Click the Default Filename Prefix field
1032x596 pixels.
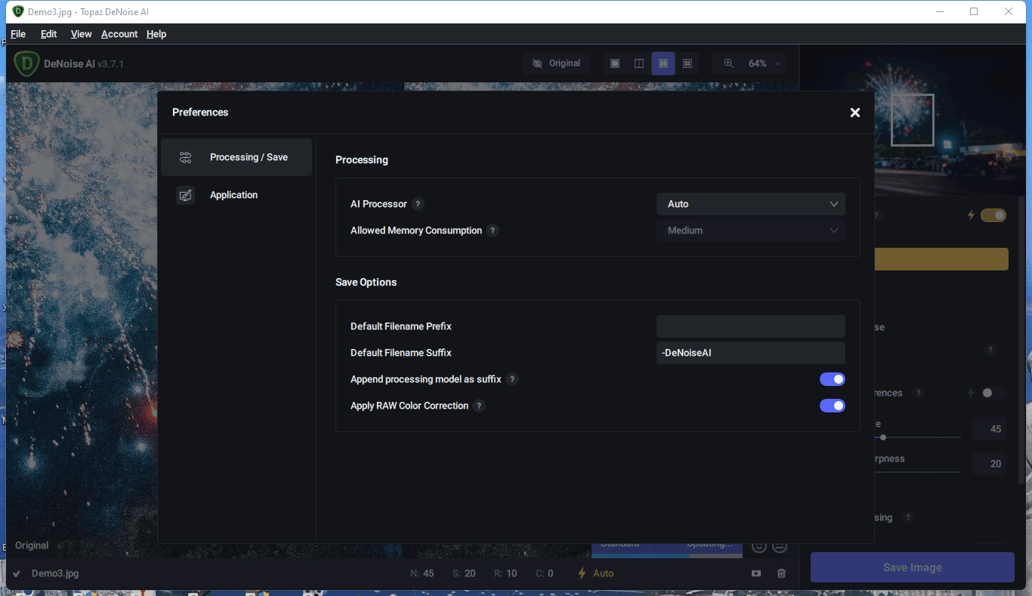751,326
